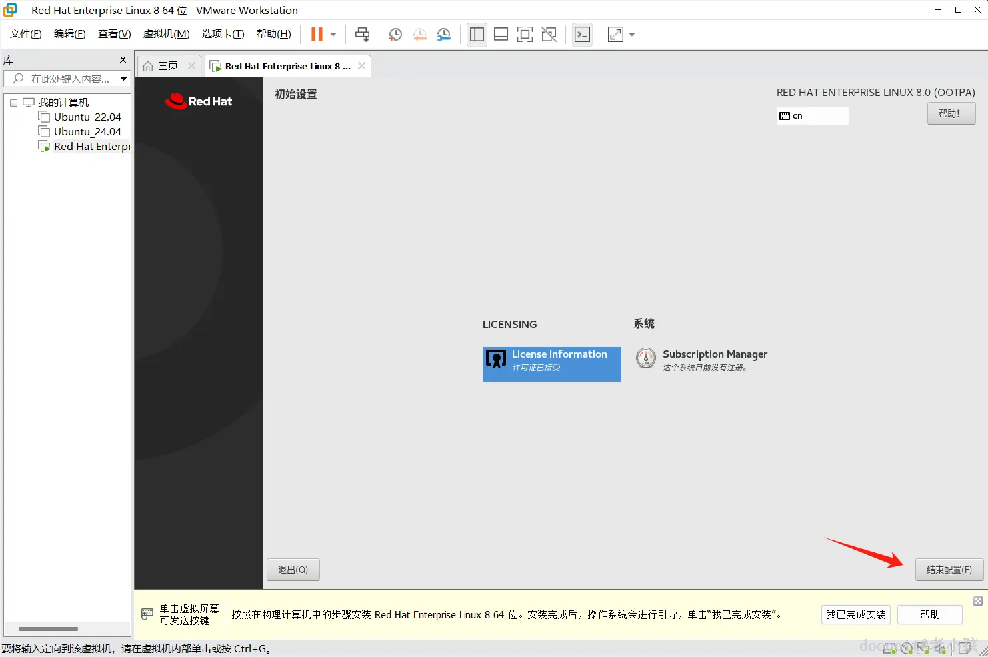
Task: Enter full screen mode icon
Action: [x=525, y=35]
